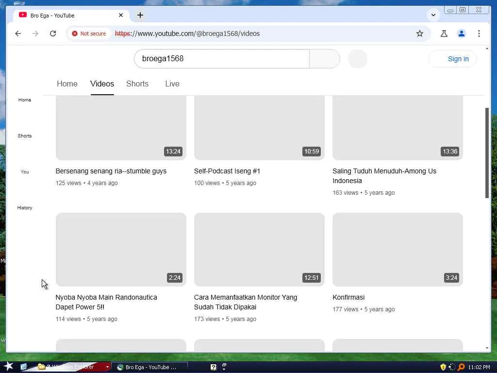Click the text 100 views • 5 years ago
Image resolution: width=497 pixels, height=373 pixels.
coord(225,183)
